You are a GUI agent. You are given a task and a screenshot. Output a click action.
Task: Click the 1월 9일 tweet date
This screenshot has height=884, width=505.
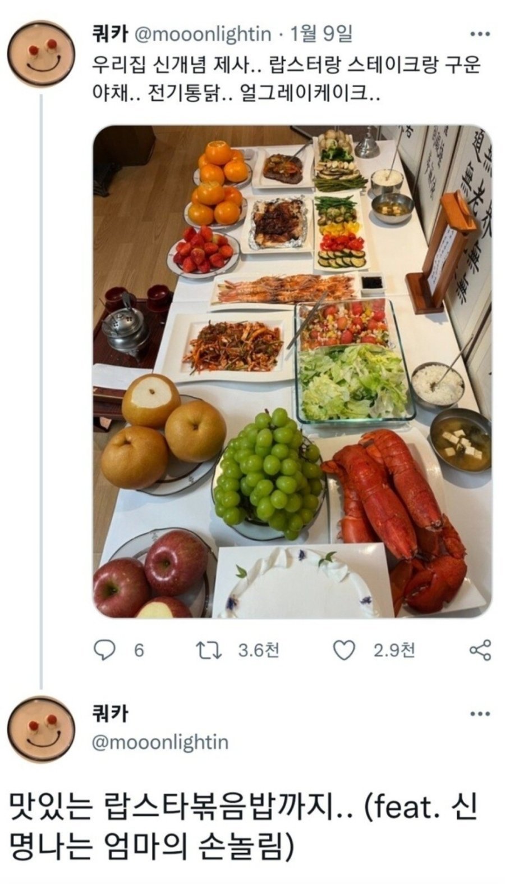coord(322,34)
